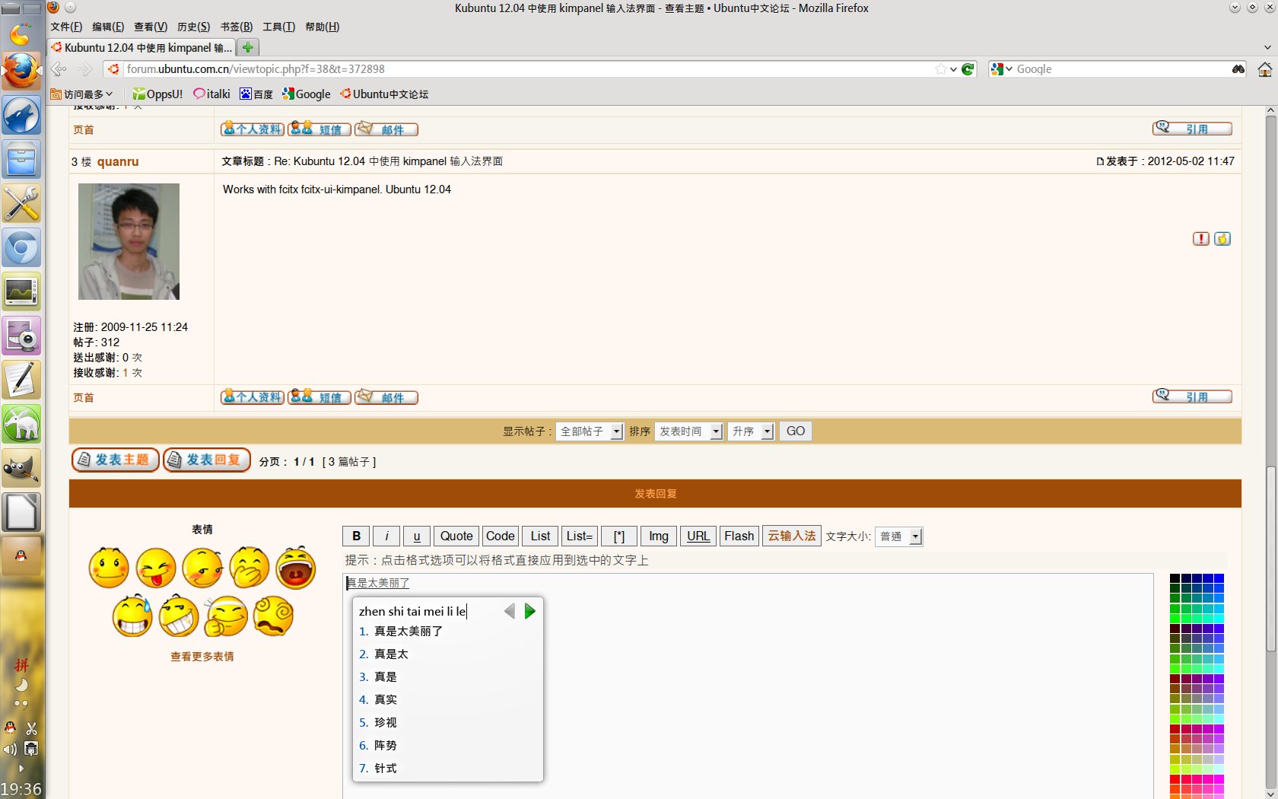1278x799 pixels.
Task: Open the Thunderbird mail dock icon
Action: coord(21,116)
